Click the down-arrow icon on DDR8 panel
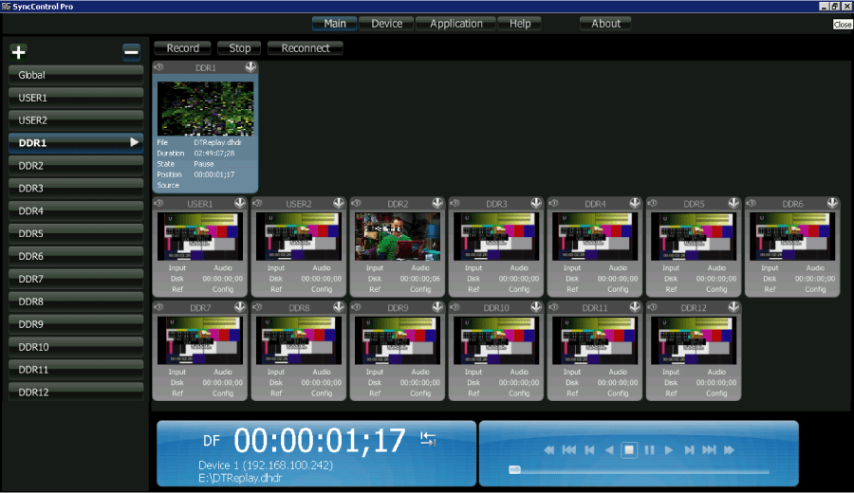Viewport: 854px width, 493px height. pos(339,307)
